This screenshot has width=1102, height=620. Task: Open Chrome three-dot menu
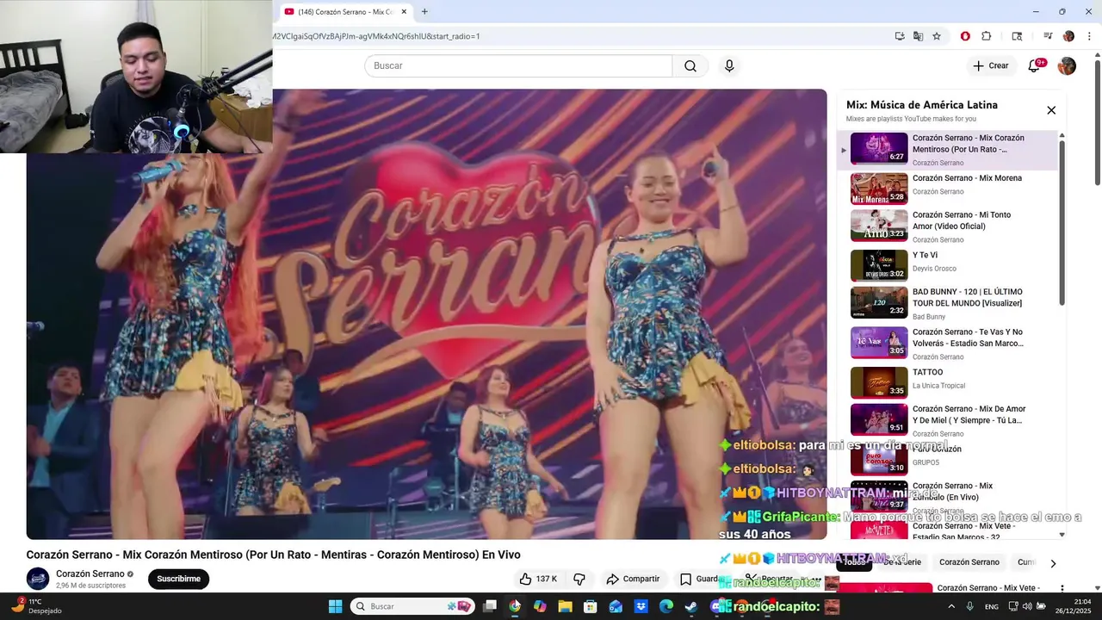point(1089,36)
